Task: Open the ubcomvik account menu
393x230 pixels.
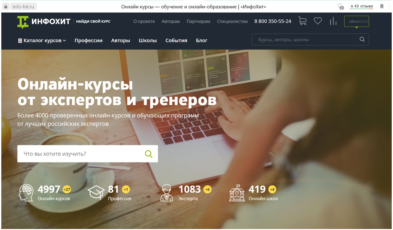Action: tap(356, 22)
